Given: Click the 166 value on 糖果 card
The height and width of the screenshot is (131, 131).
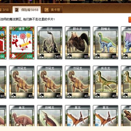Looking at the screenshot, I should 29,56.
